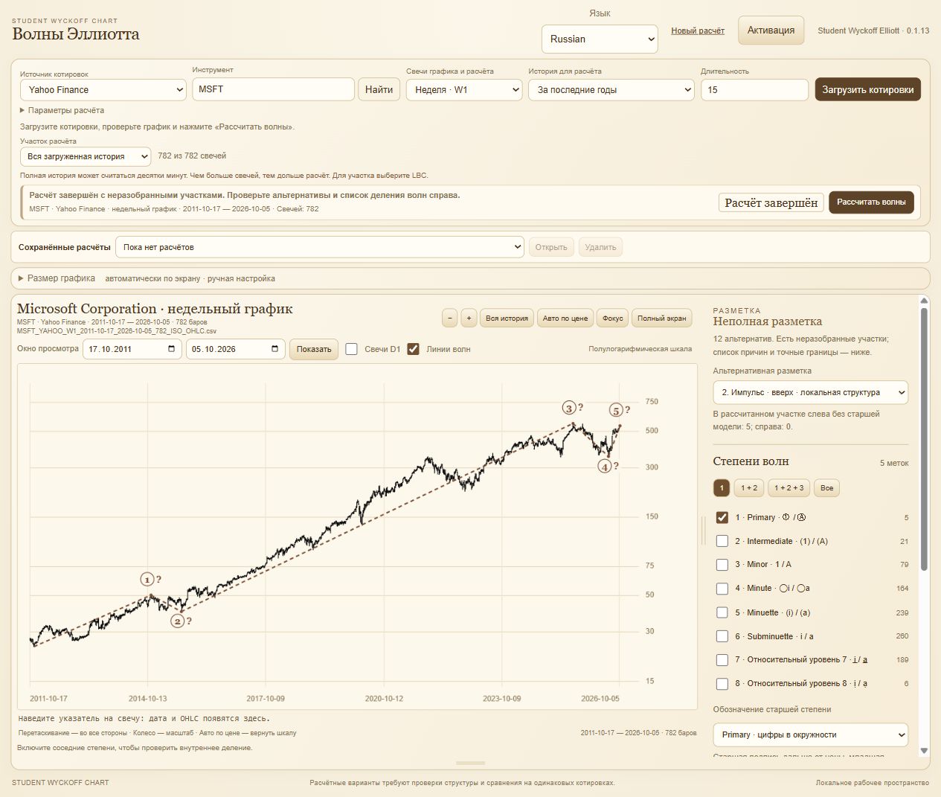Open calendar picker in end date field
This screenshot has width=941, height=797.
click(275, 349)
